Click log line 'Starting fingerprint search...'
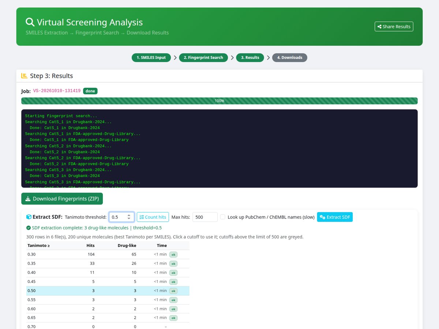 click(x=61, y=116)
